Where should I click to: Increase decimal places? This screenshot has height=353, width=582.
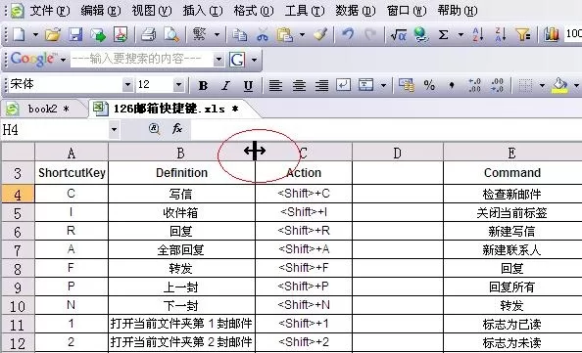coord(475,85)
